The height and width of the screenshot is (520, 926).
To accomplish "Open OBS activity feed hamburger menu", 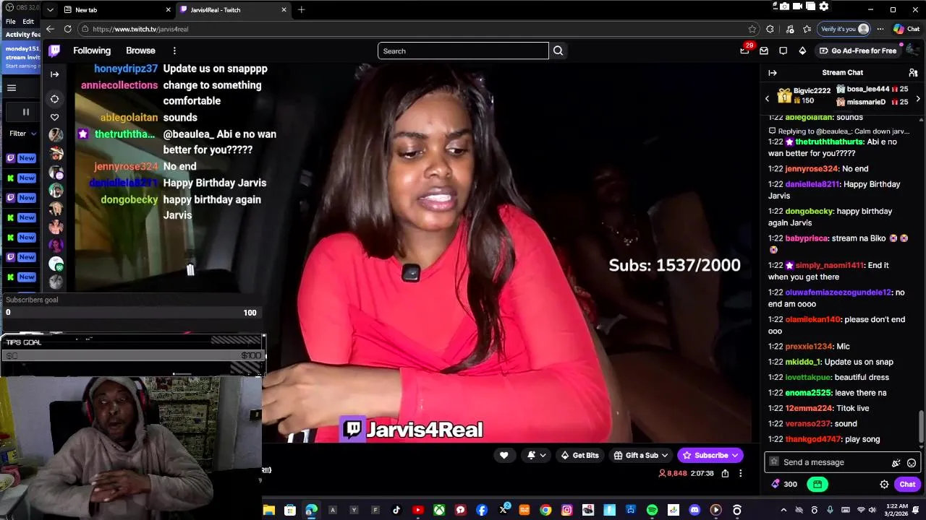I will click(x=12, y=88).
